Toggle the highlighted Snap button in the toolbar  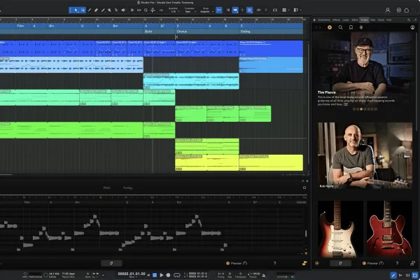219,10
